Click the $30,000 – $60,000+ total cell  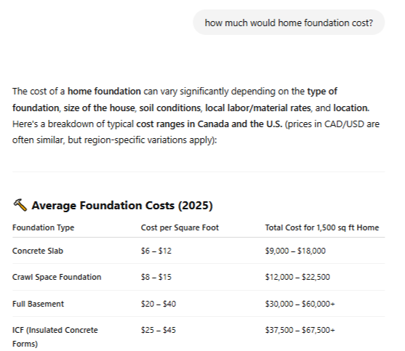click(300, 304)
